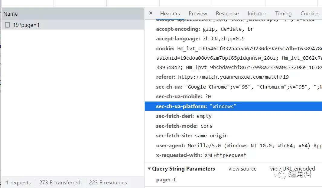Click the view URL-encoded link

(x=292, y=169)
